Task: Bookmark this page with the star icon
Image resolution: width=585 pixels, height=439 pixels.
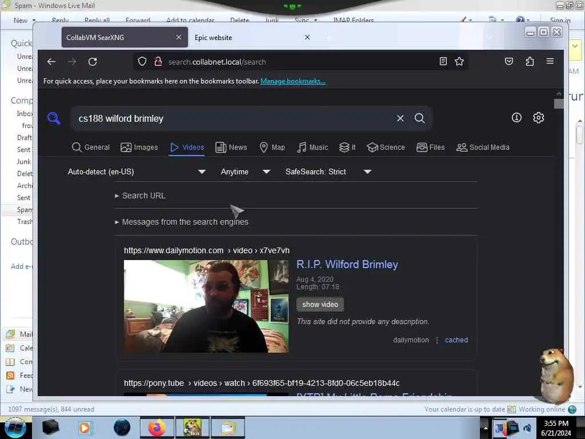Action: pyautogui.click(x=459, y=62)
